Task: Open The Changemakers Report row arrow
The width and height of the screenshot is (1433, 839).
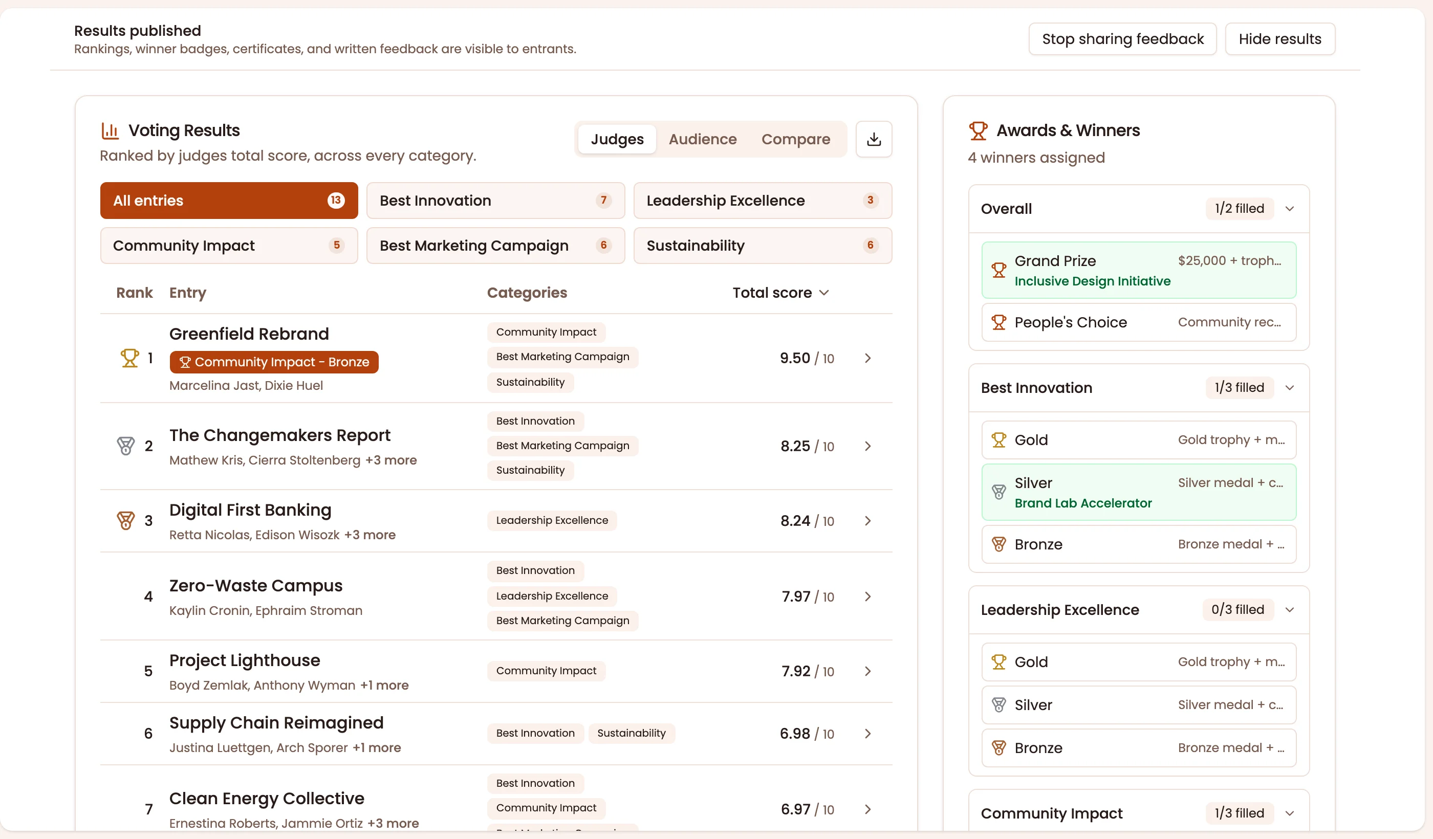Action: click(868, 446)
